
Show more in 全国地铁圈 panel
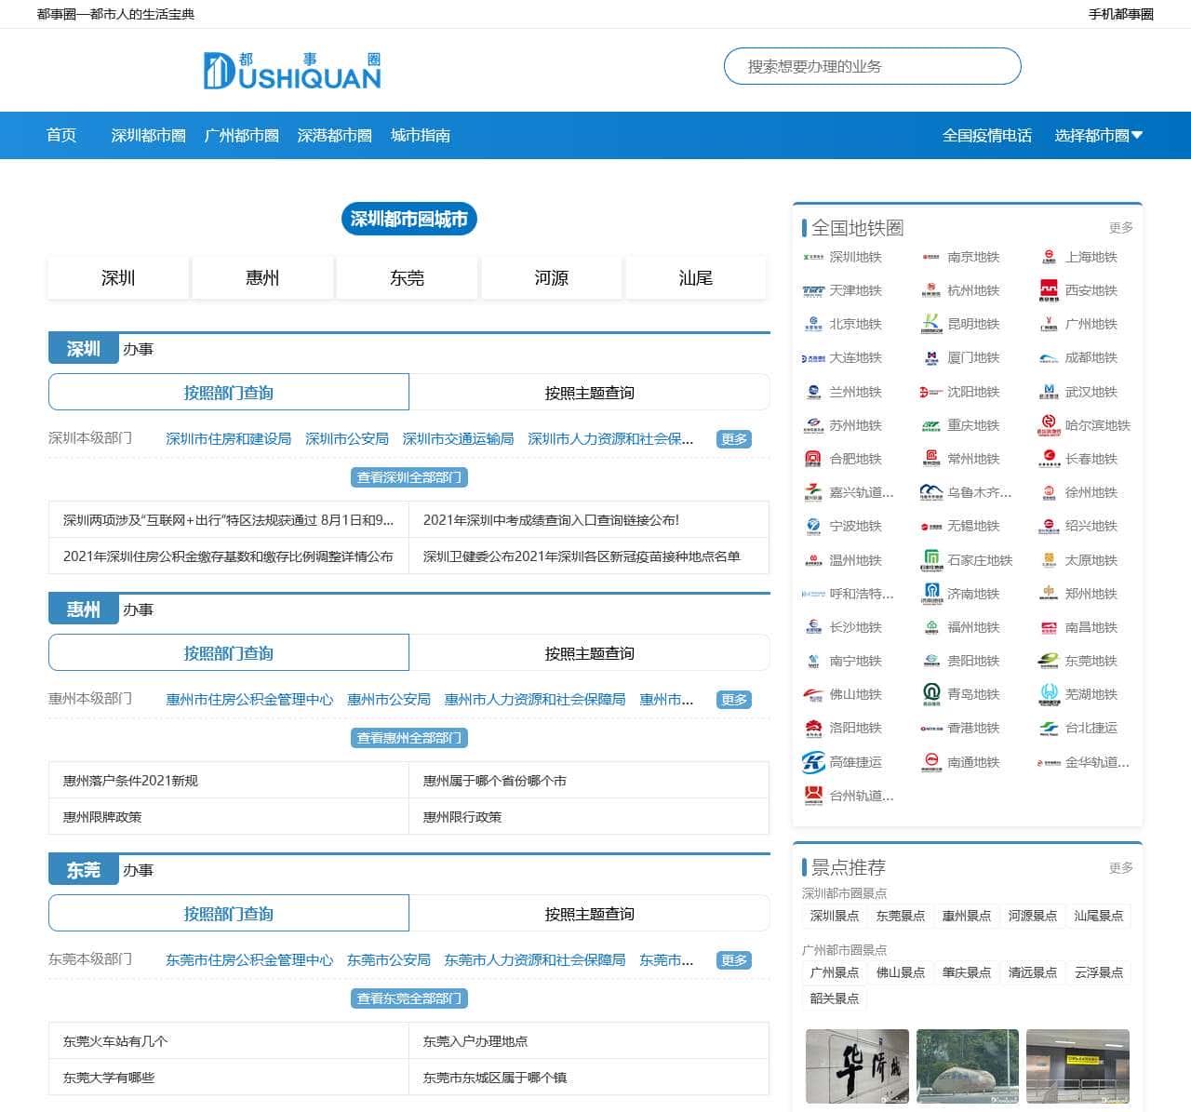point(1120,228)
